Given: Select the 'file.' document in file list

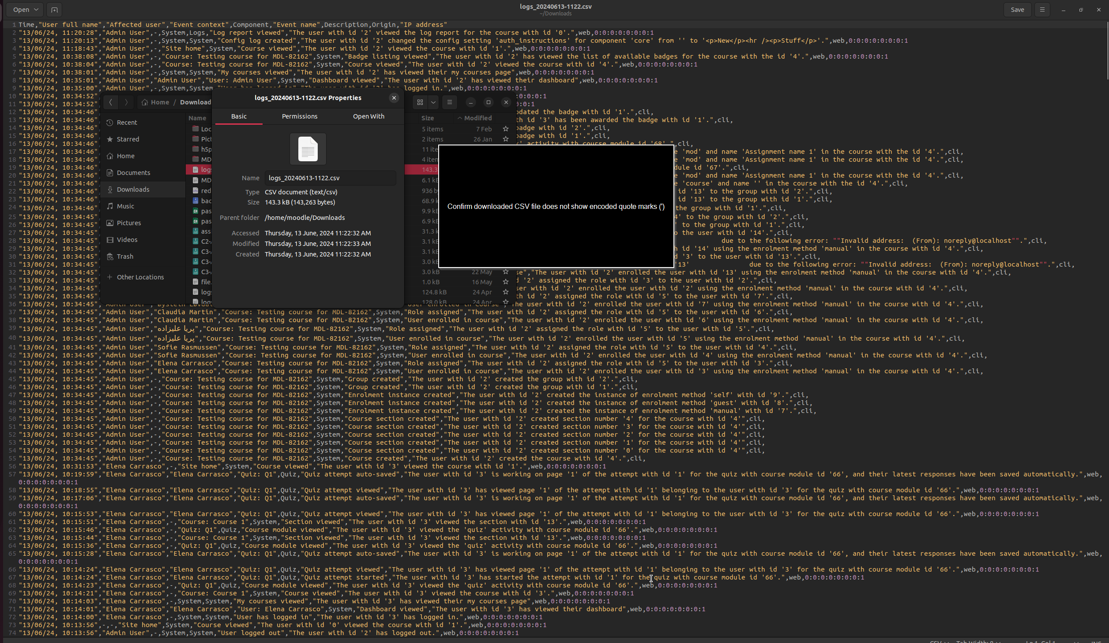Looking at the screenshot, I should 202,282.
